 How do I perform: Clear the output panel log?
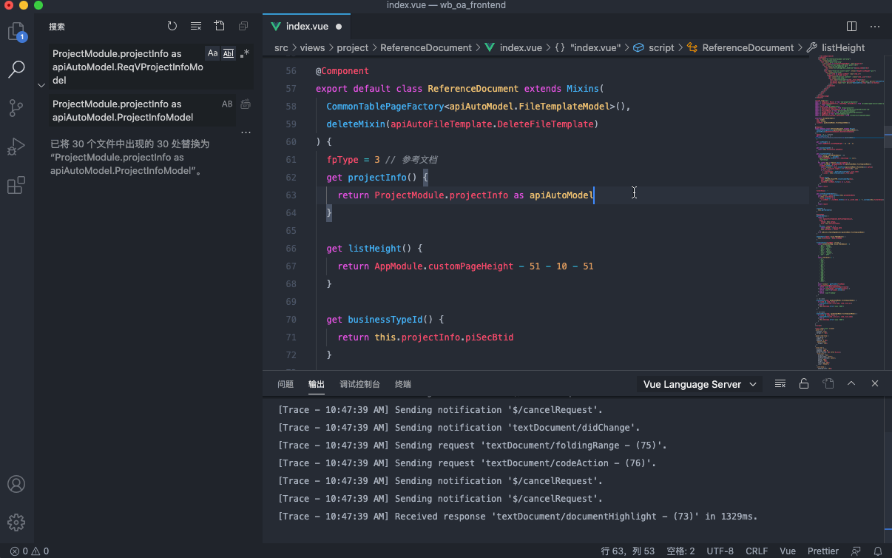point(780,383)
